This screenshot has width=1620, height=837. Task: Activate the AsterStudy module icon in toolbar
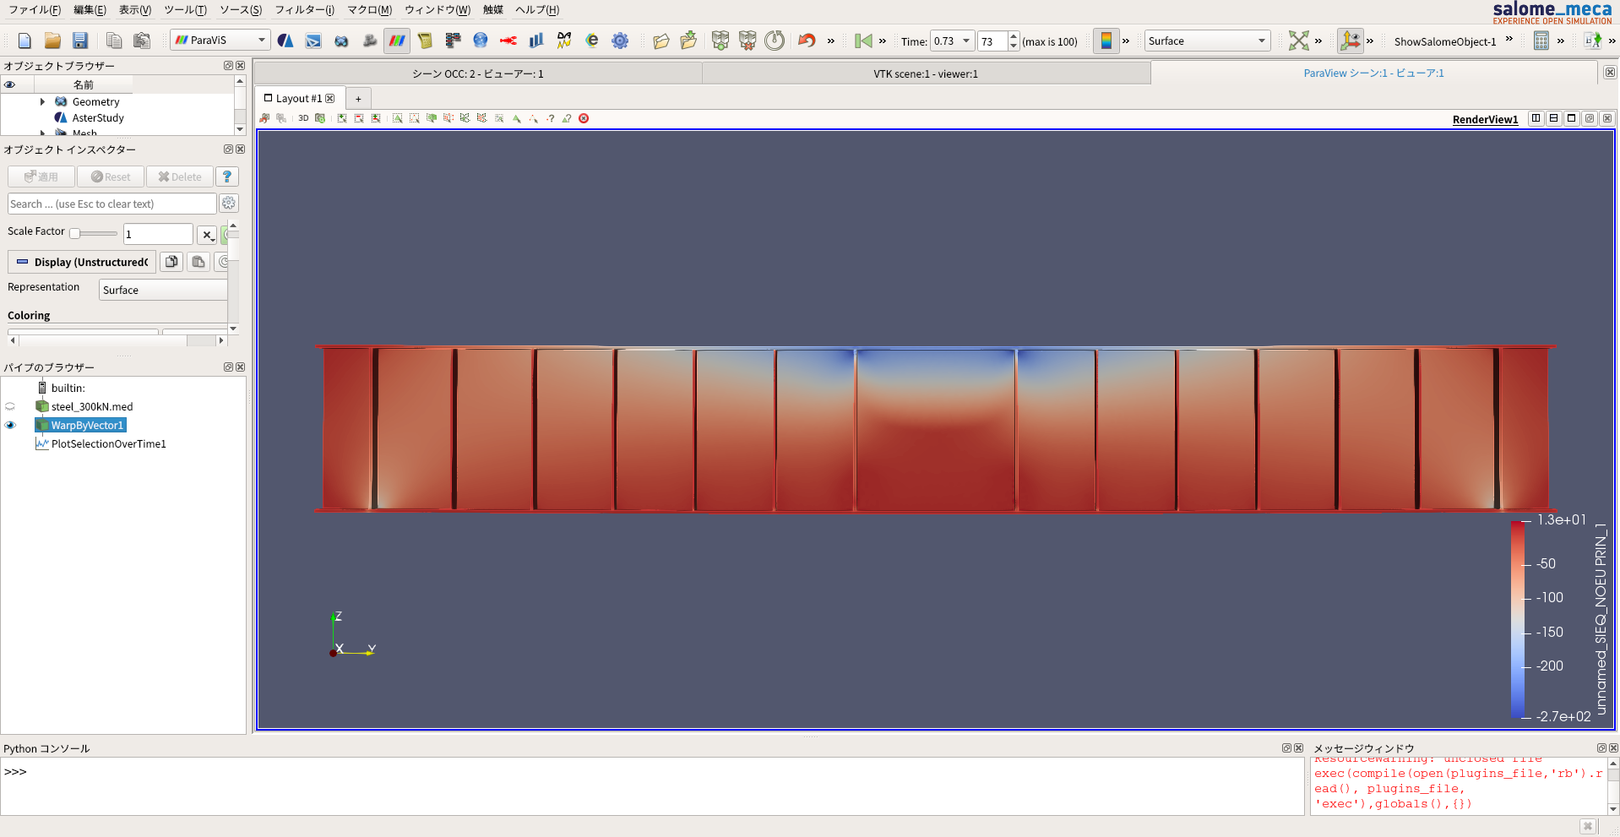pyautogui.click(x=285, y=41)
